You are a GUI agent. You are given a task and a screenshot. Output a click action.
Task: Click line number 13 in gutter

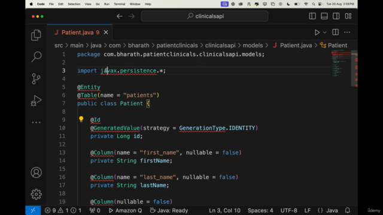62,153
